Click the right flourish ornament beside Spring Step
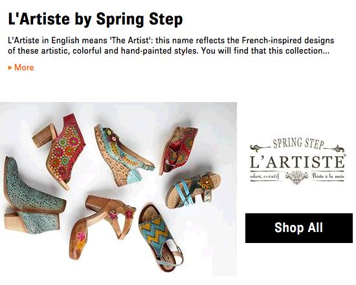Viewport: 356px width, 285px height. pos(335,149)
